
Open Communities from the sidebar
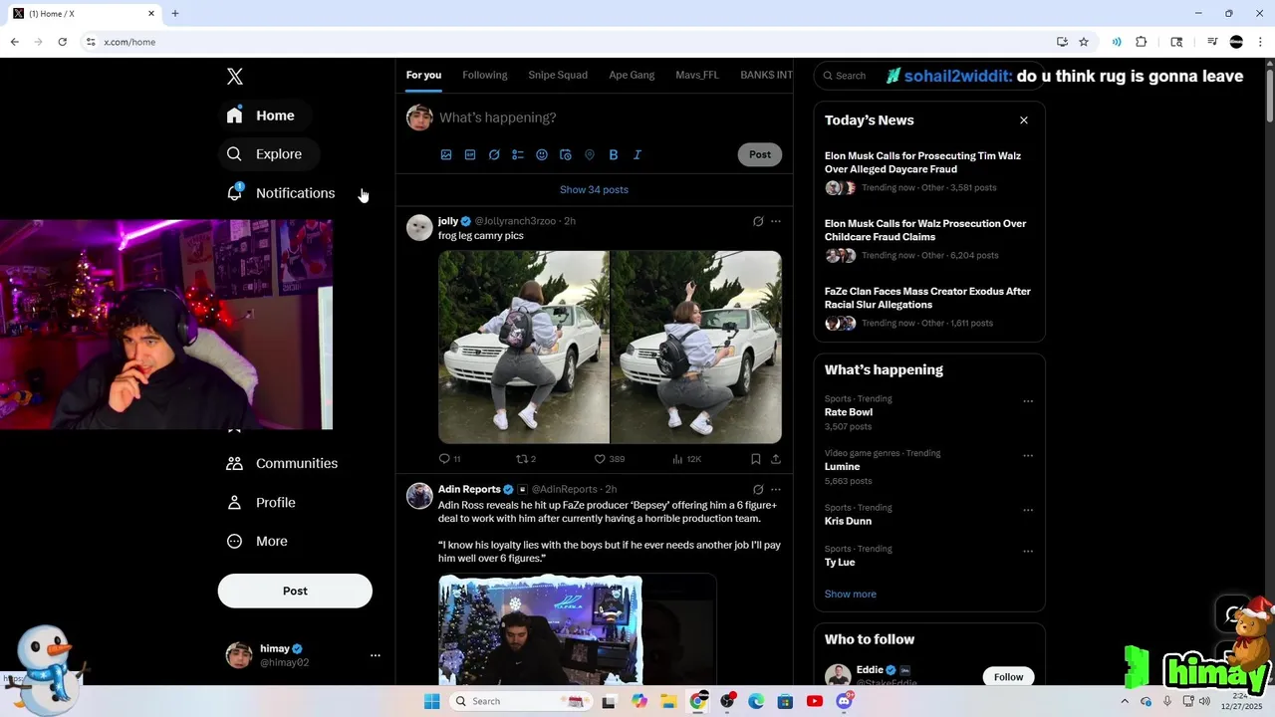[x=283, y=463]
